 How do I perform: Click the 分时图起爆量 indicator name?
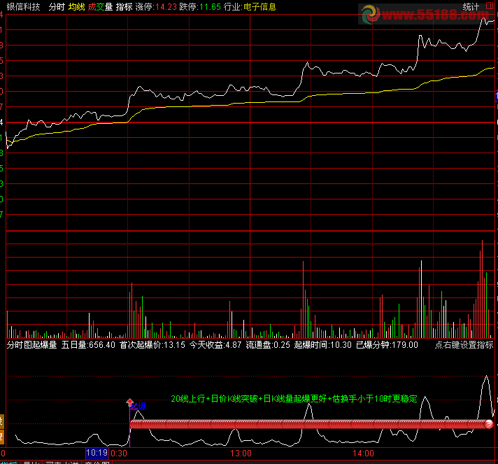pyautogui.click(x=31, y=345)
